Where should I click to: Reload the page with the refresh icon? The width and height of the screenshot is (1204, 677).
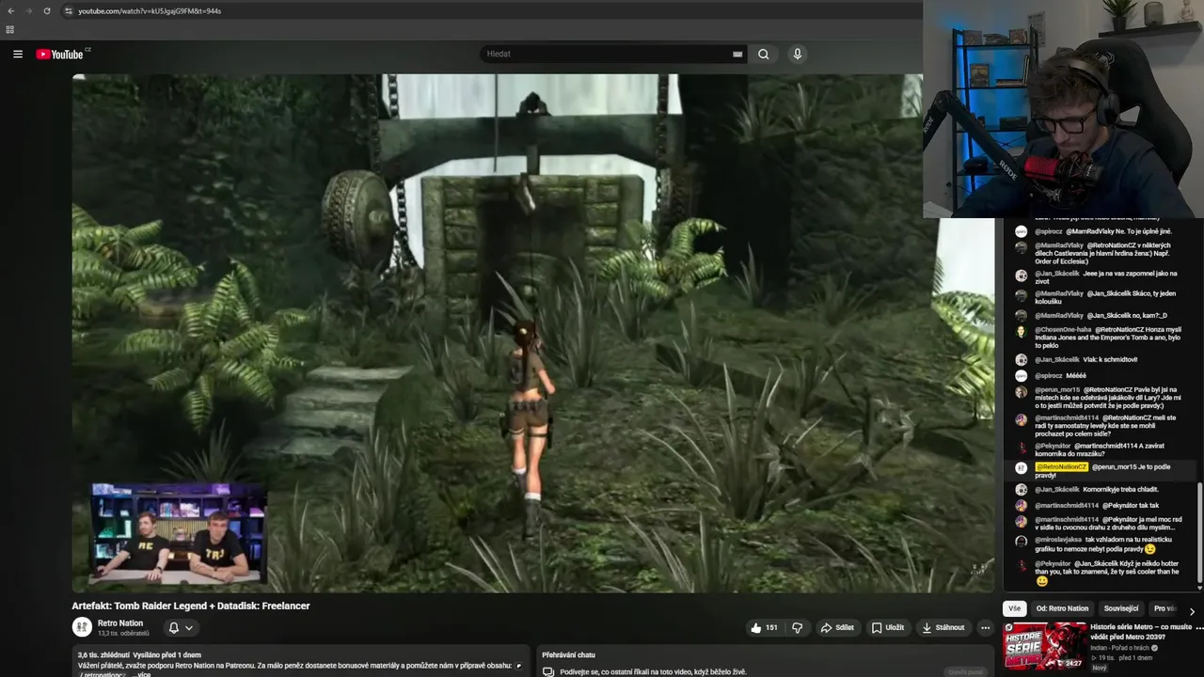coord(47,10)
